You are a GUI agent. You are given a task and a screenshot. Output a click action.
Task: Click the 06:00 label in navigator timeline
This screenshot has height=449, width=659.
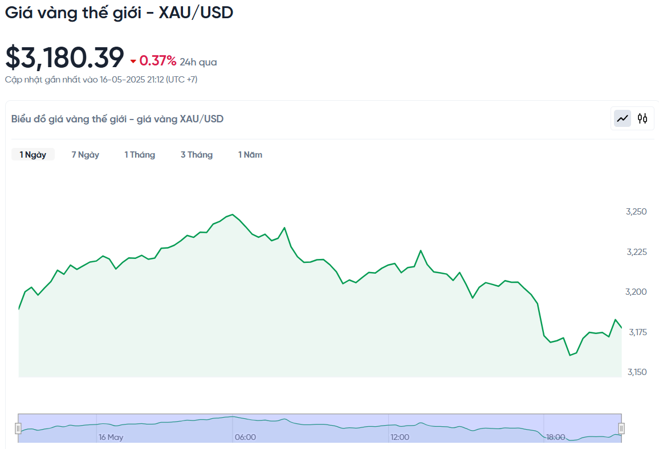tap(246, 437)
